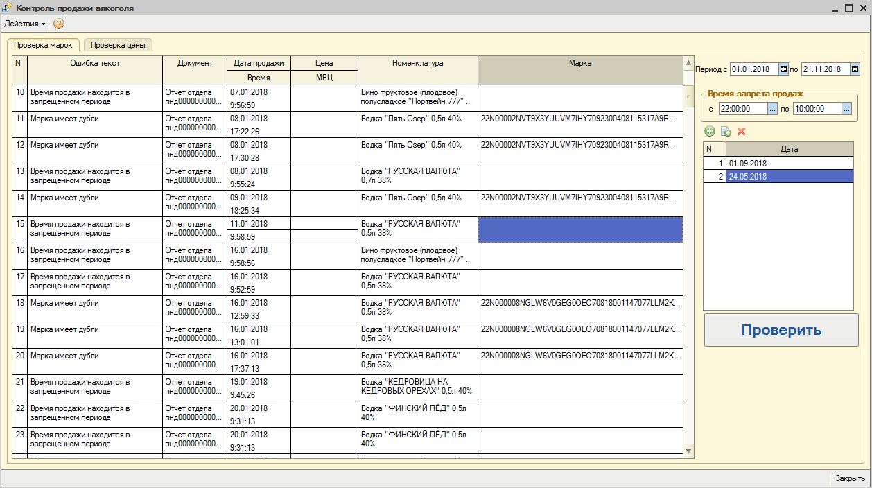Click the Дата header in dates list
Viewport: 872px width, 488px height.
pyautogui.click(x=790, y=149)
